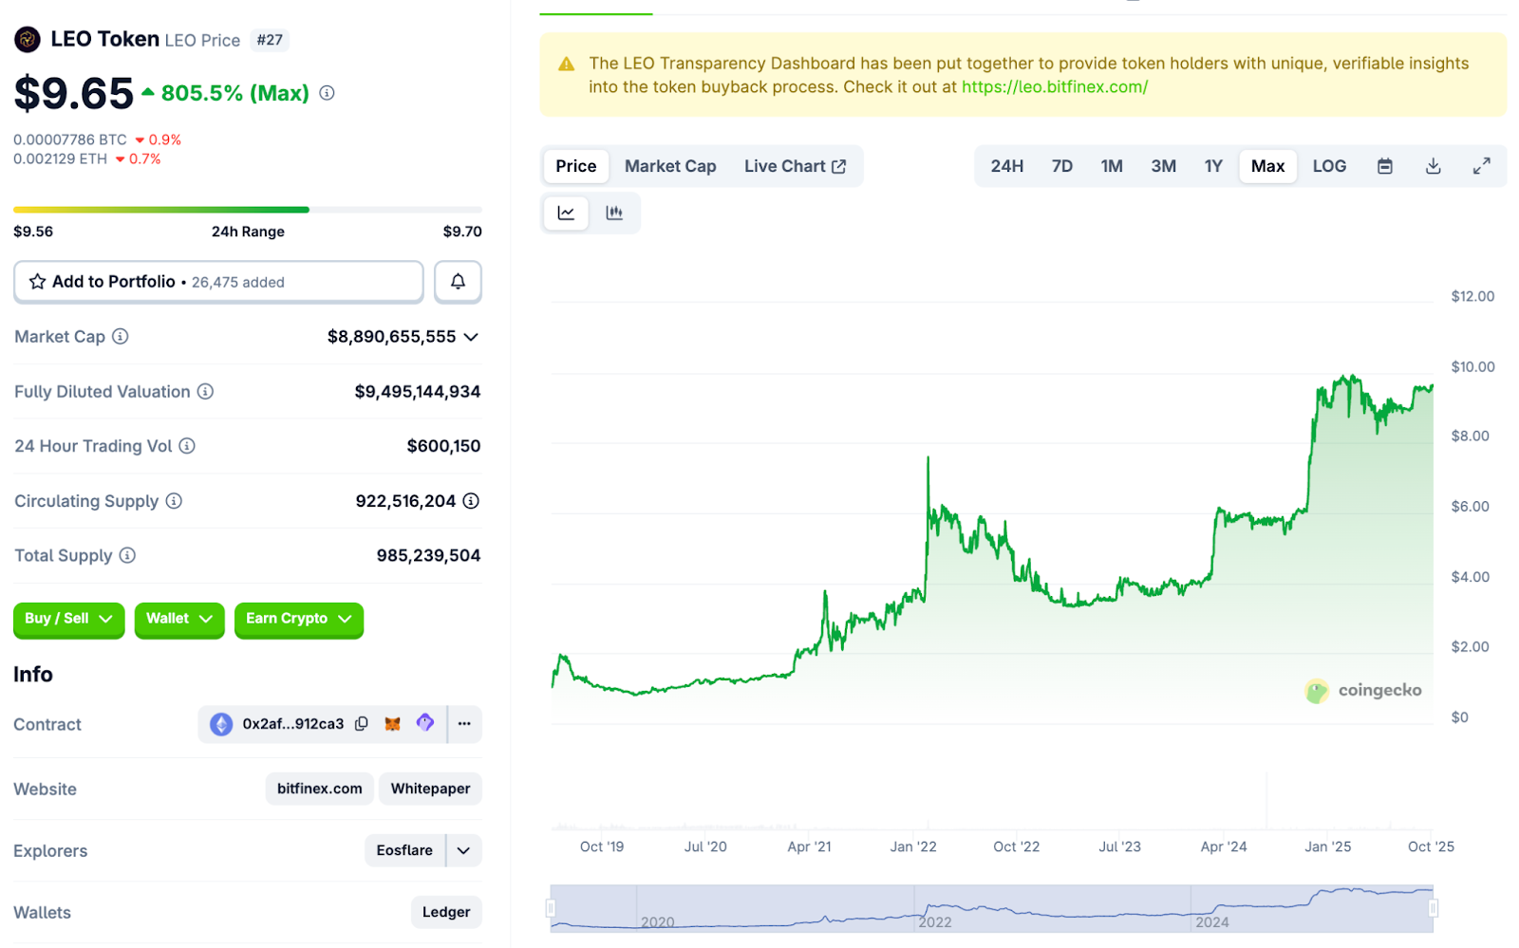This screenshot has width=1519, height=948.
Task: Click the Market Cap info icon
Action: point(121,337)
